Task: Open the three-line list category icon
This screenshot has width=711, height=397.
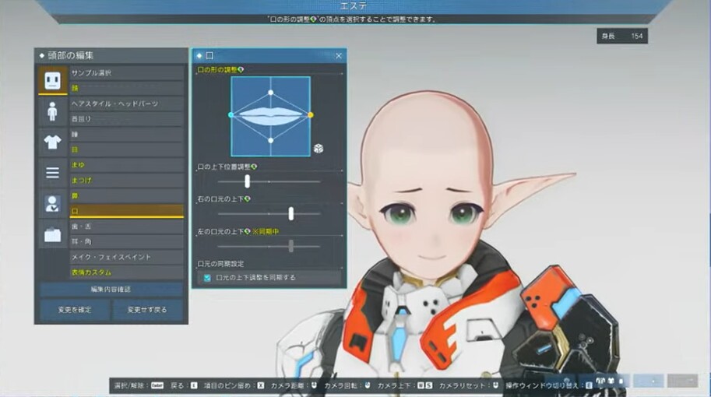Action: [53, 173]
